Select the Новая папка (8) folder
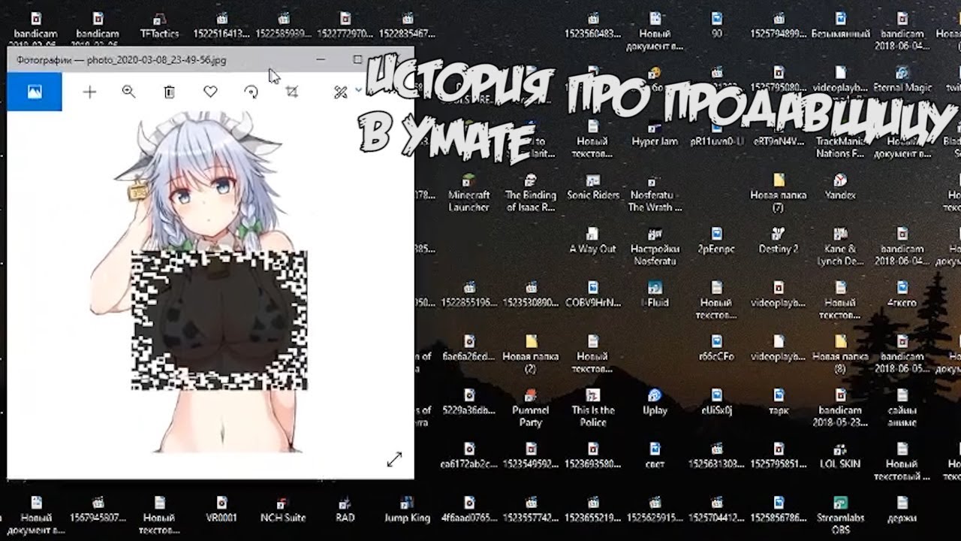Screen dimensions: 961x541 840,354
